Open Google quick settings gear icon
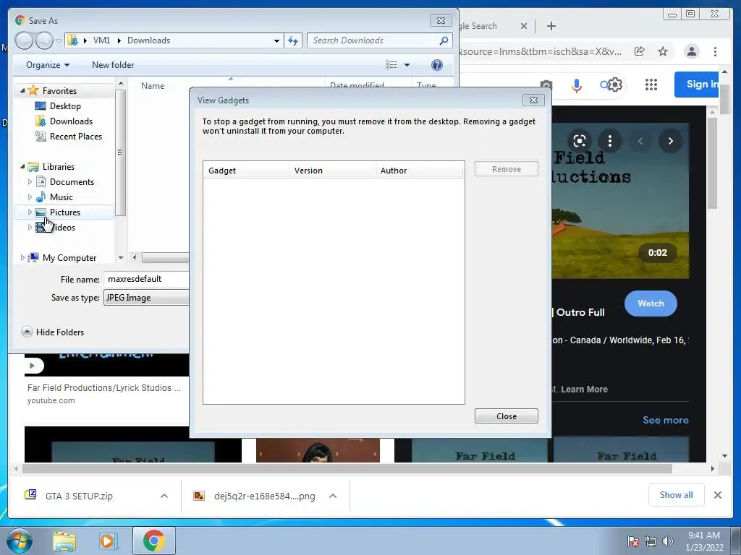The image size is (741, 555). [615, 85]
